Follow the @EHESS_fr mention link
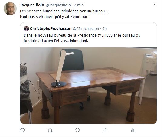 [x=107, y=35]
